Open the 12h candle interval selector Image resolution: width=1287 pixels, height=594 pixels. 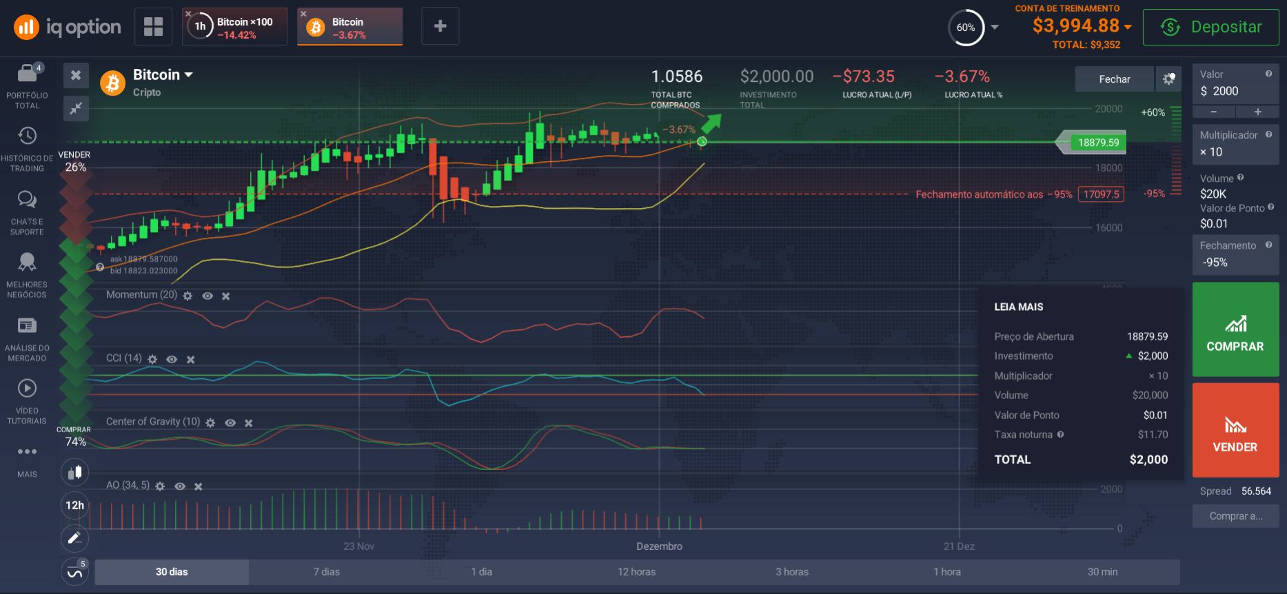tap(75, 506)
